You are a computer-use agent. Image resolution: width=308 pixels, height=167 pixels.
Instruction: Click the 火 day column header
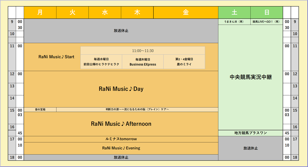click(x=72, y=13)
